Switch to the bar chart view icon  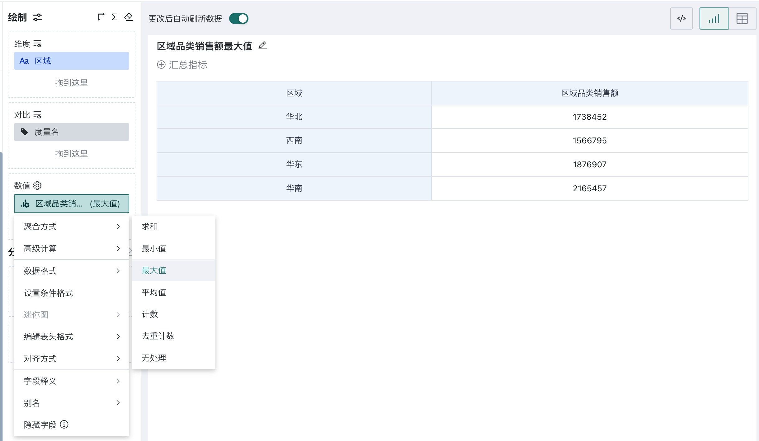point(714,19)
